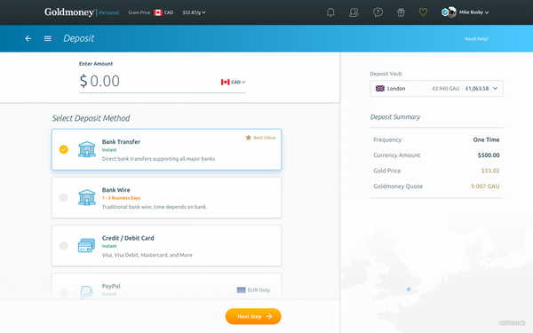
Task: Select the Credit / Debit Card radio option
Action: pos(64,245)
